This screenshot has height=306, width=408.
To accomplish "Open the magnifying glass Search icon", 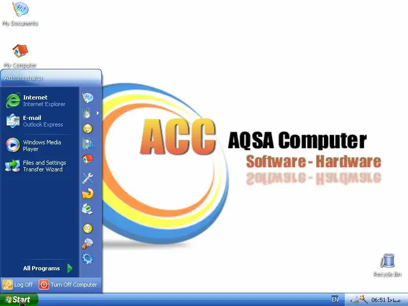I will tap(87, 244).
